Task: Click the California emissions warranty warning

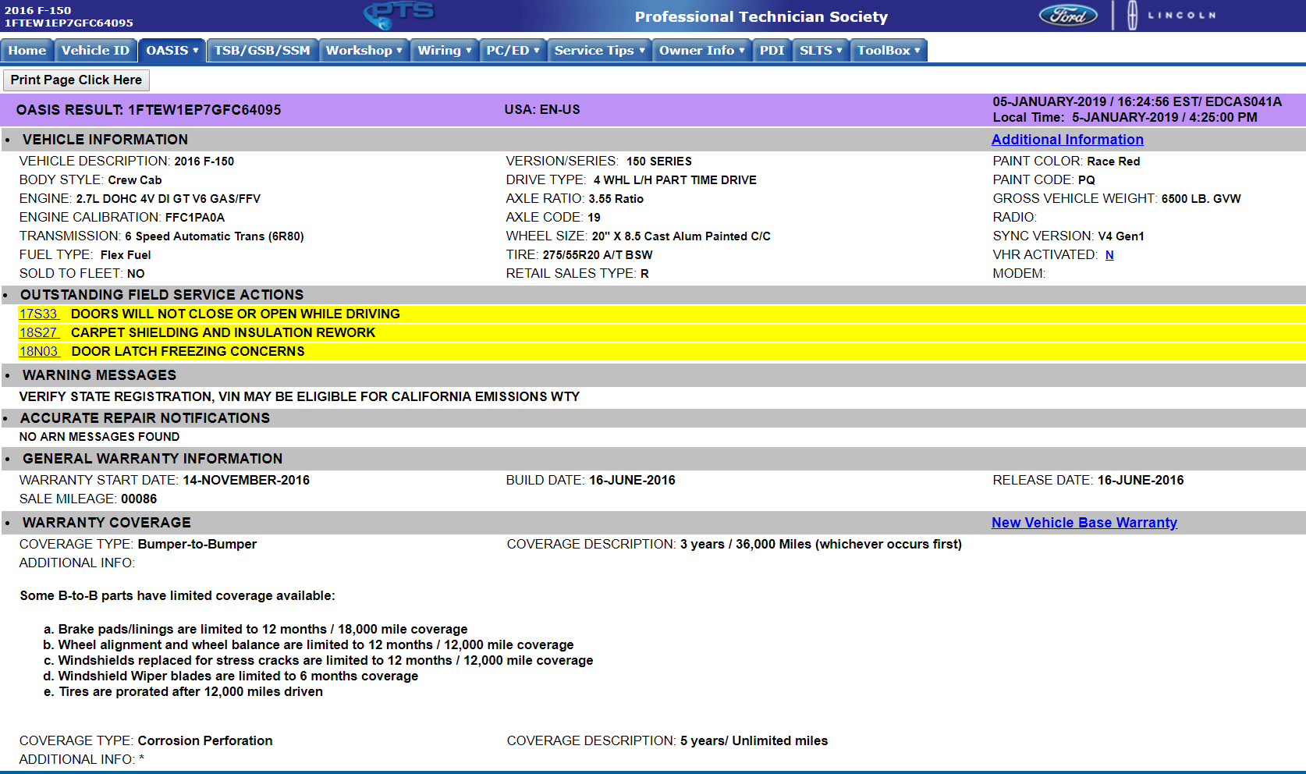Action: tap(300, 397)
